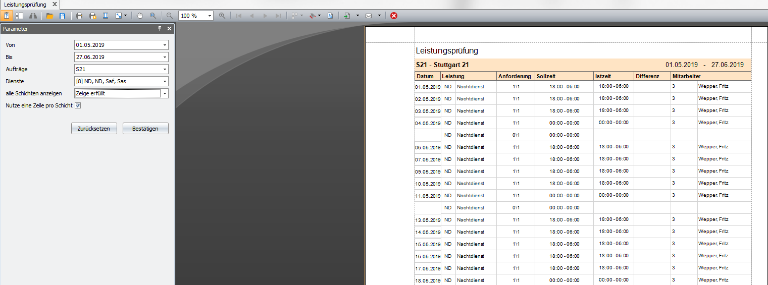The image size is (768, 285).
Task: Quick print the report
Action: click(x=92, y=16)
